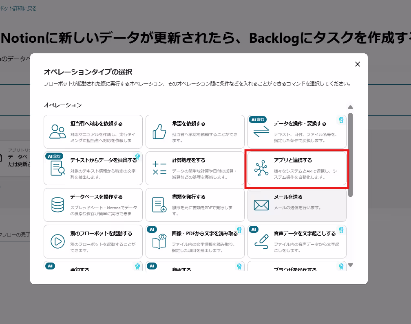Click the 計算処理をする card description text

click(x=204, y=174)
